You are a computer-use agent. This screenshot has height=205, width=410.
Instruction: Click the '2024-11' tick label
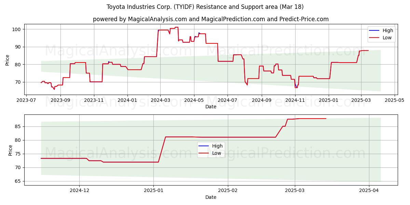[295, 100]
